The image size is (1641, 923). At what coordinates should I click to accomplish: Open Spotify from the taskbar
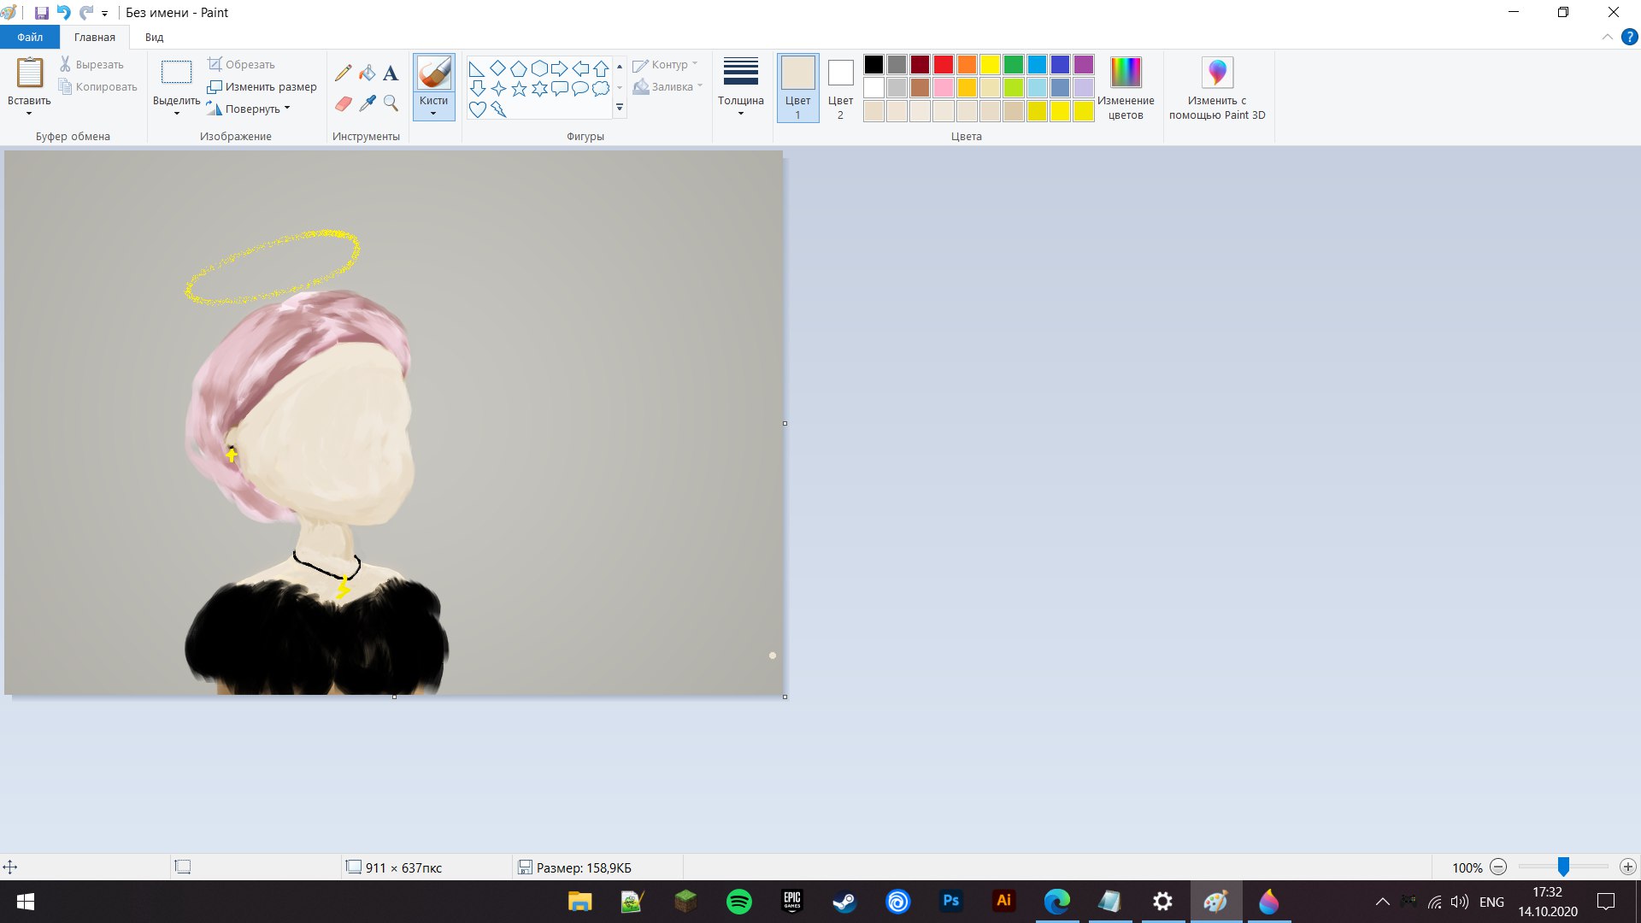tap(739, 902)
